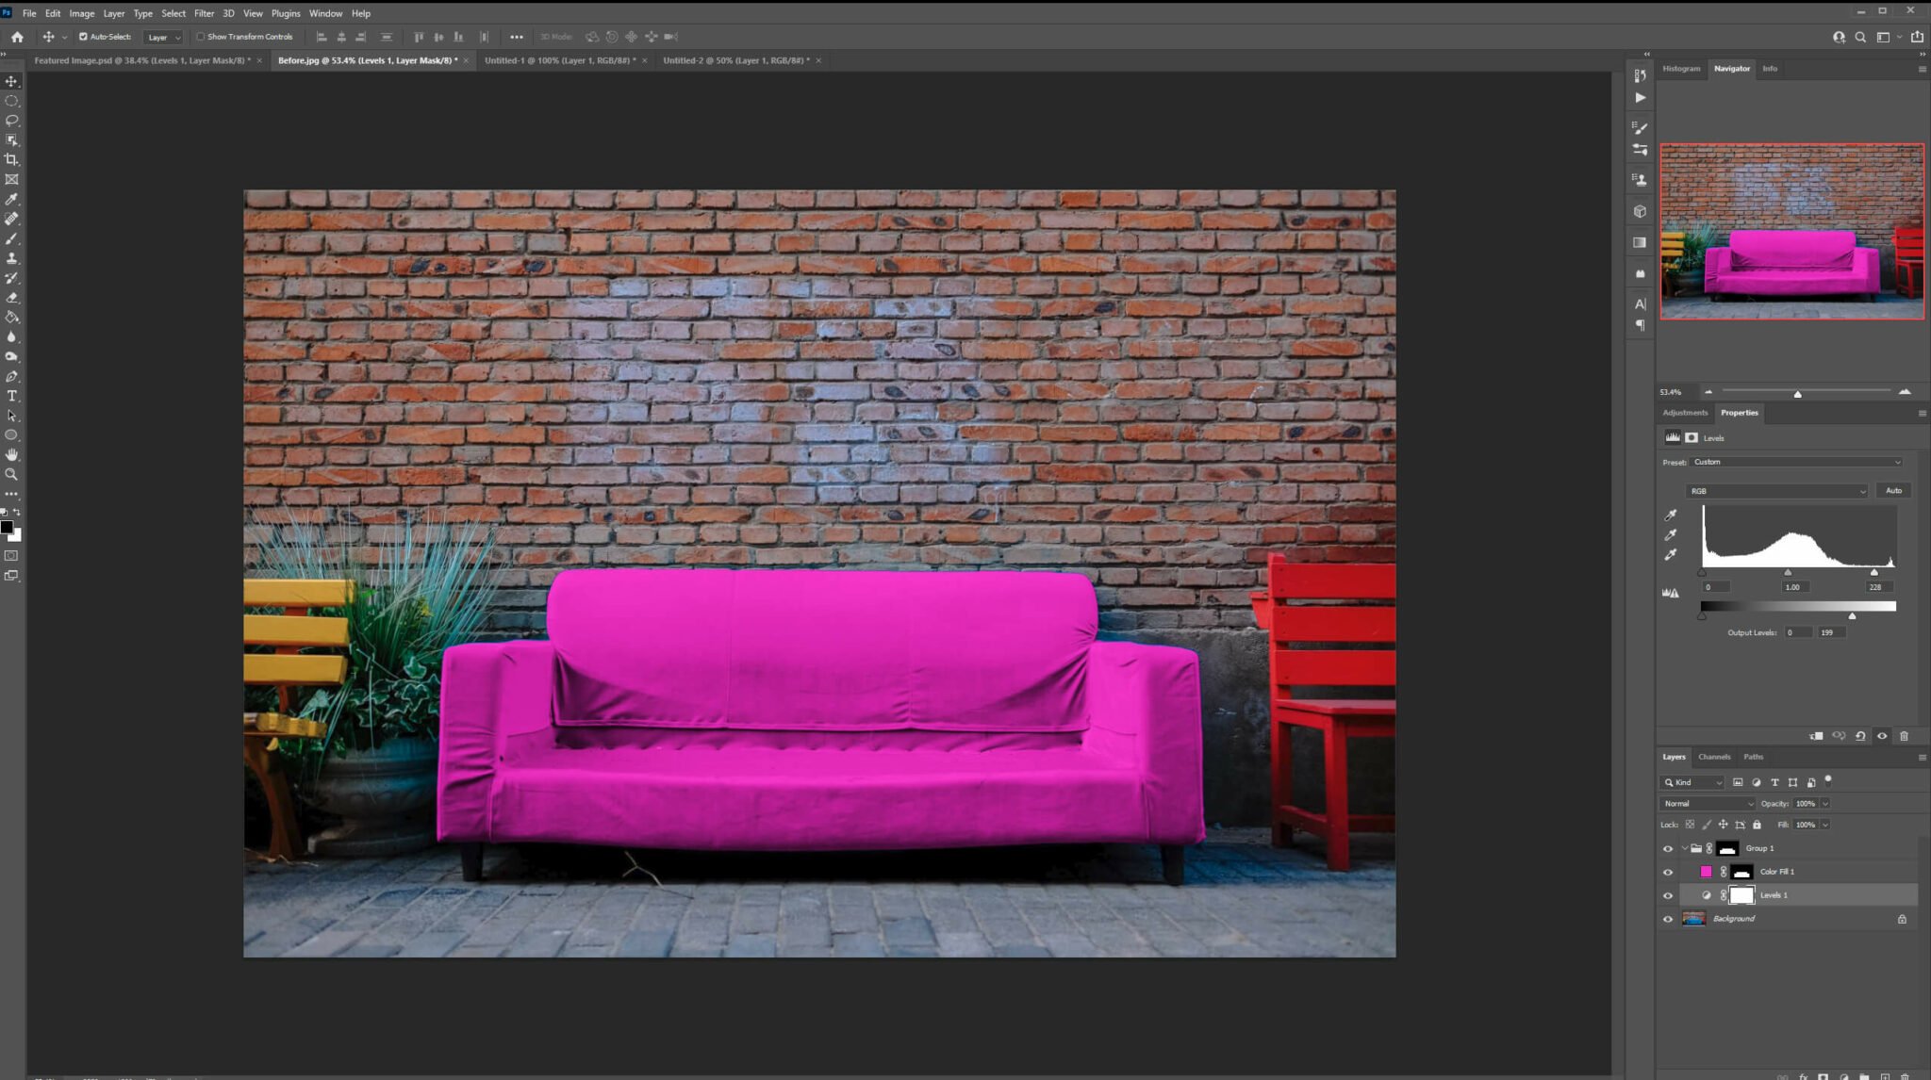Activate the Crop tool
The height and width of the screenshot is (1080, 1931).
(x=12, y=159)
